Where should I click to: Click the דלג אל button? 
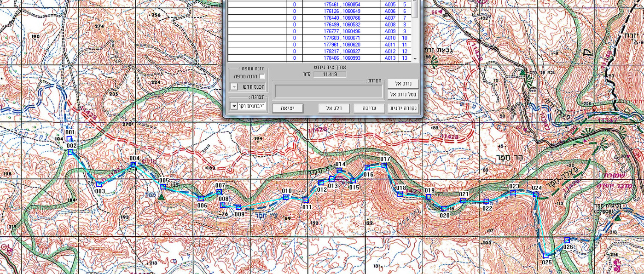click(x=333, y=108)
